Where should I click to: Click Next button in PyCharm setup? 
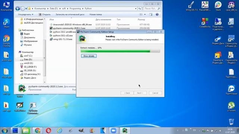(x=140, y=93)
